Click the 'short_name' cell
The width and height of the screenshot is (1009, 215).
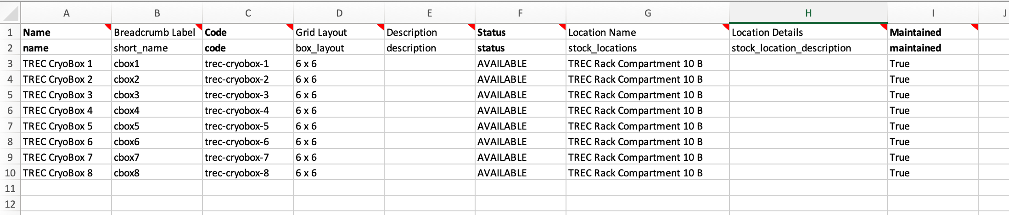(x=157, y=48)
